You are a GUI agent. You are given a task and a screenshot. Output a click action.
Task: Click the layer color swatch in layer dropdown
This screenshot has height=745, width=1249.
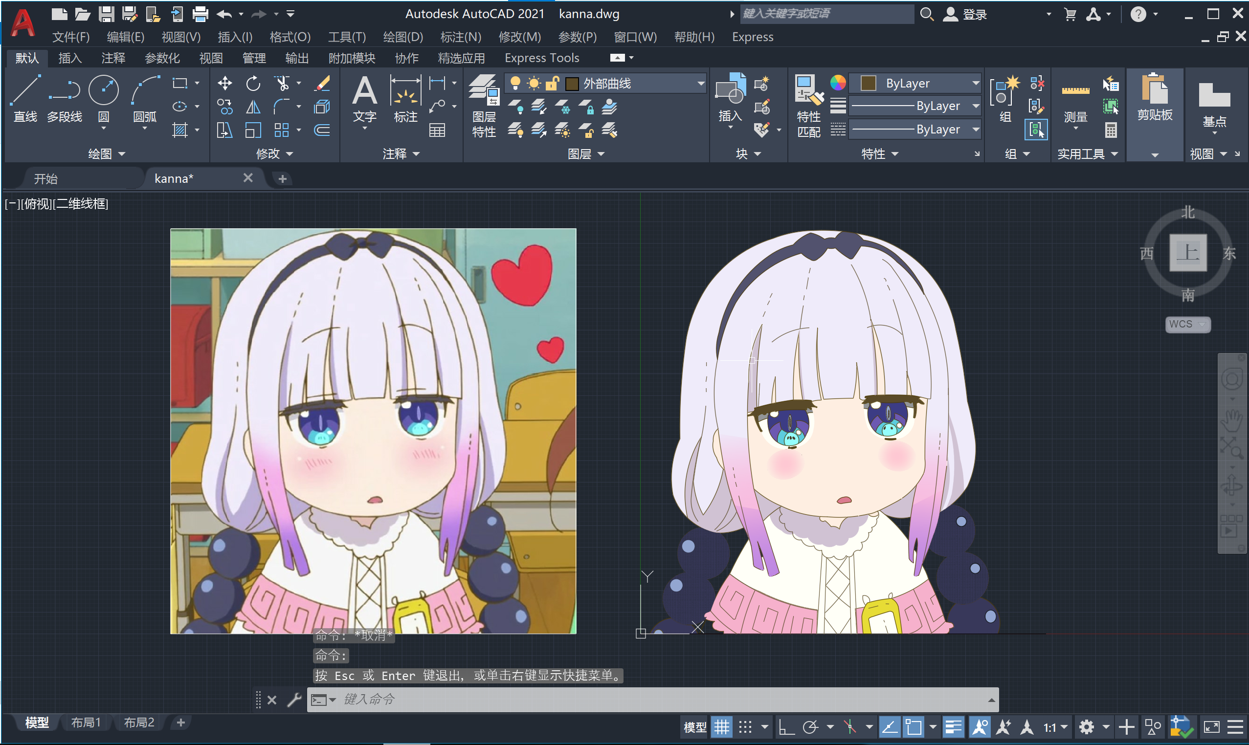[572, 83]
